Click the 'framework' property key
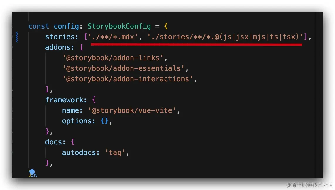The image size is (335, 190). click(64, 100)
